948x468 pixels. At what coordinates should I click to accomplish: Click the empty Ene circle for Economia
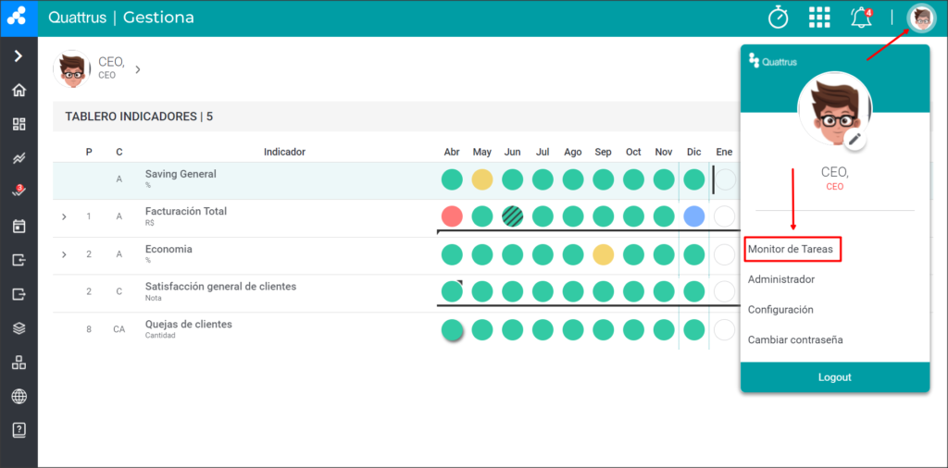coord(724,254)
